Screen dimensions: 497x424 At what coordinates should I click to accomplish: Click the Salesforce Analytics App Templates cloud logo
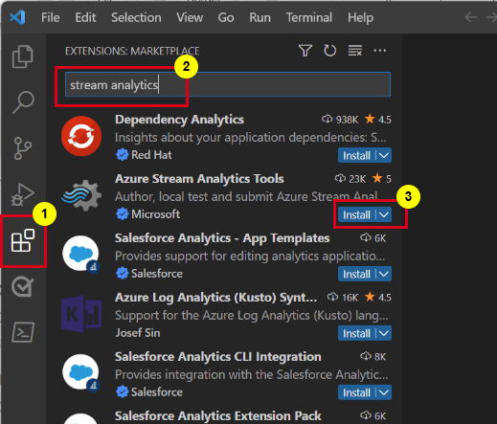pyautogui.click(x=81, y=254)
